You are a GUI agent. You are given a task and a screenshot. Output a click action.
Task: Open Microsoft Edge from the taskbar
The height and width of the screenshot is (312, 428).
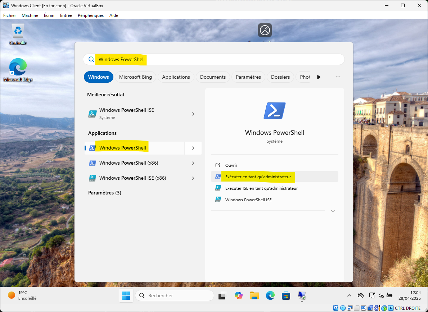point(270,295)
